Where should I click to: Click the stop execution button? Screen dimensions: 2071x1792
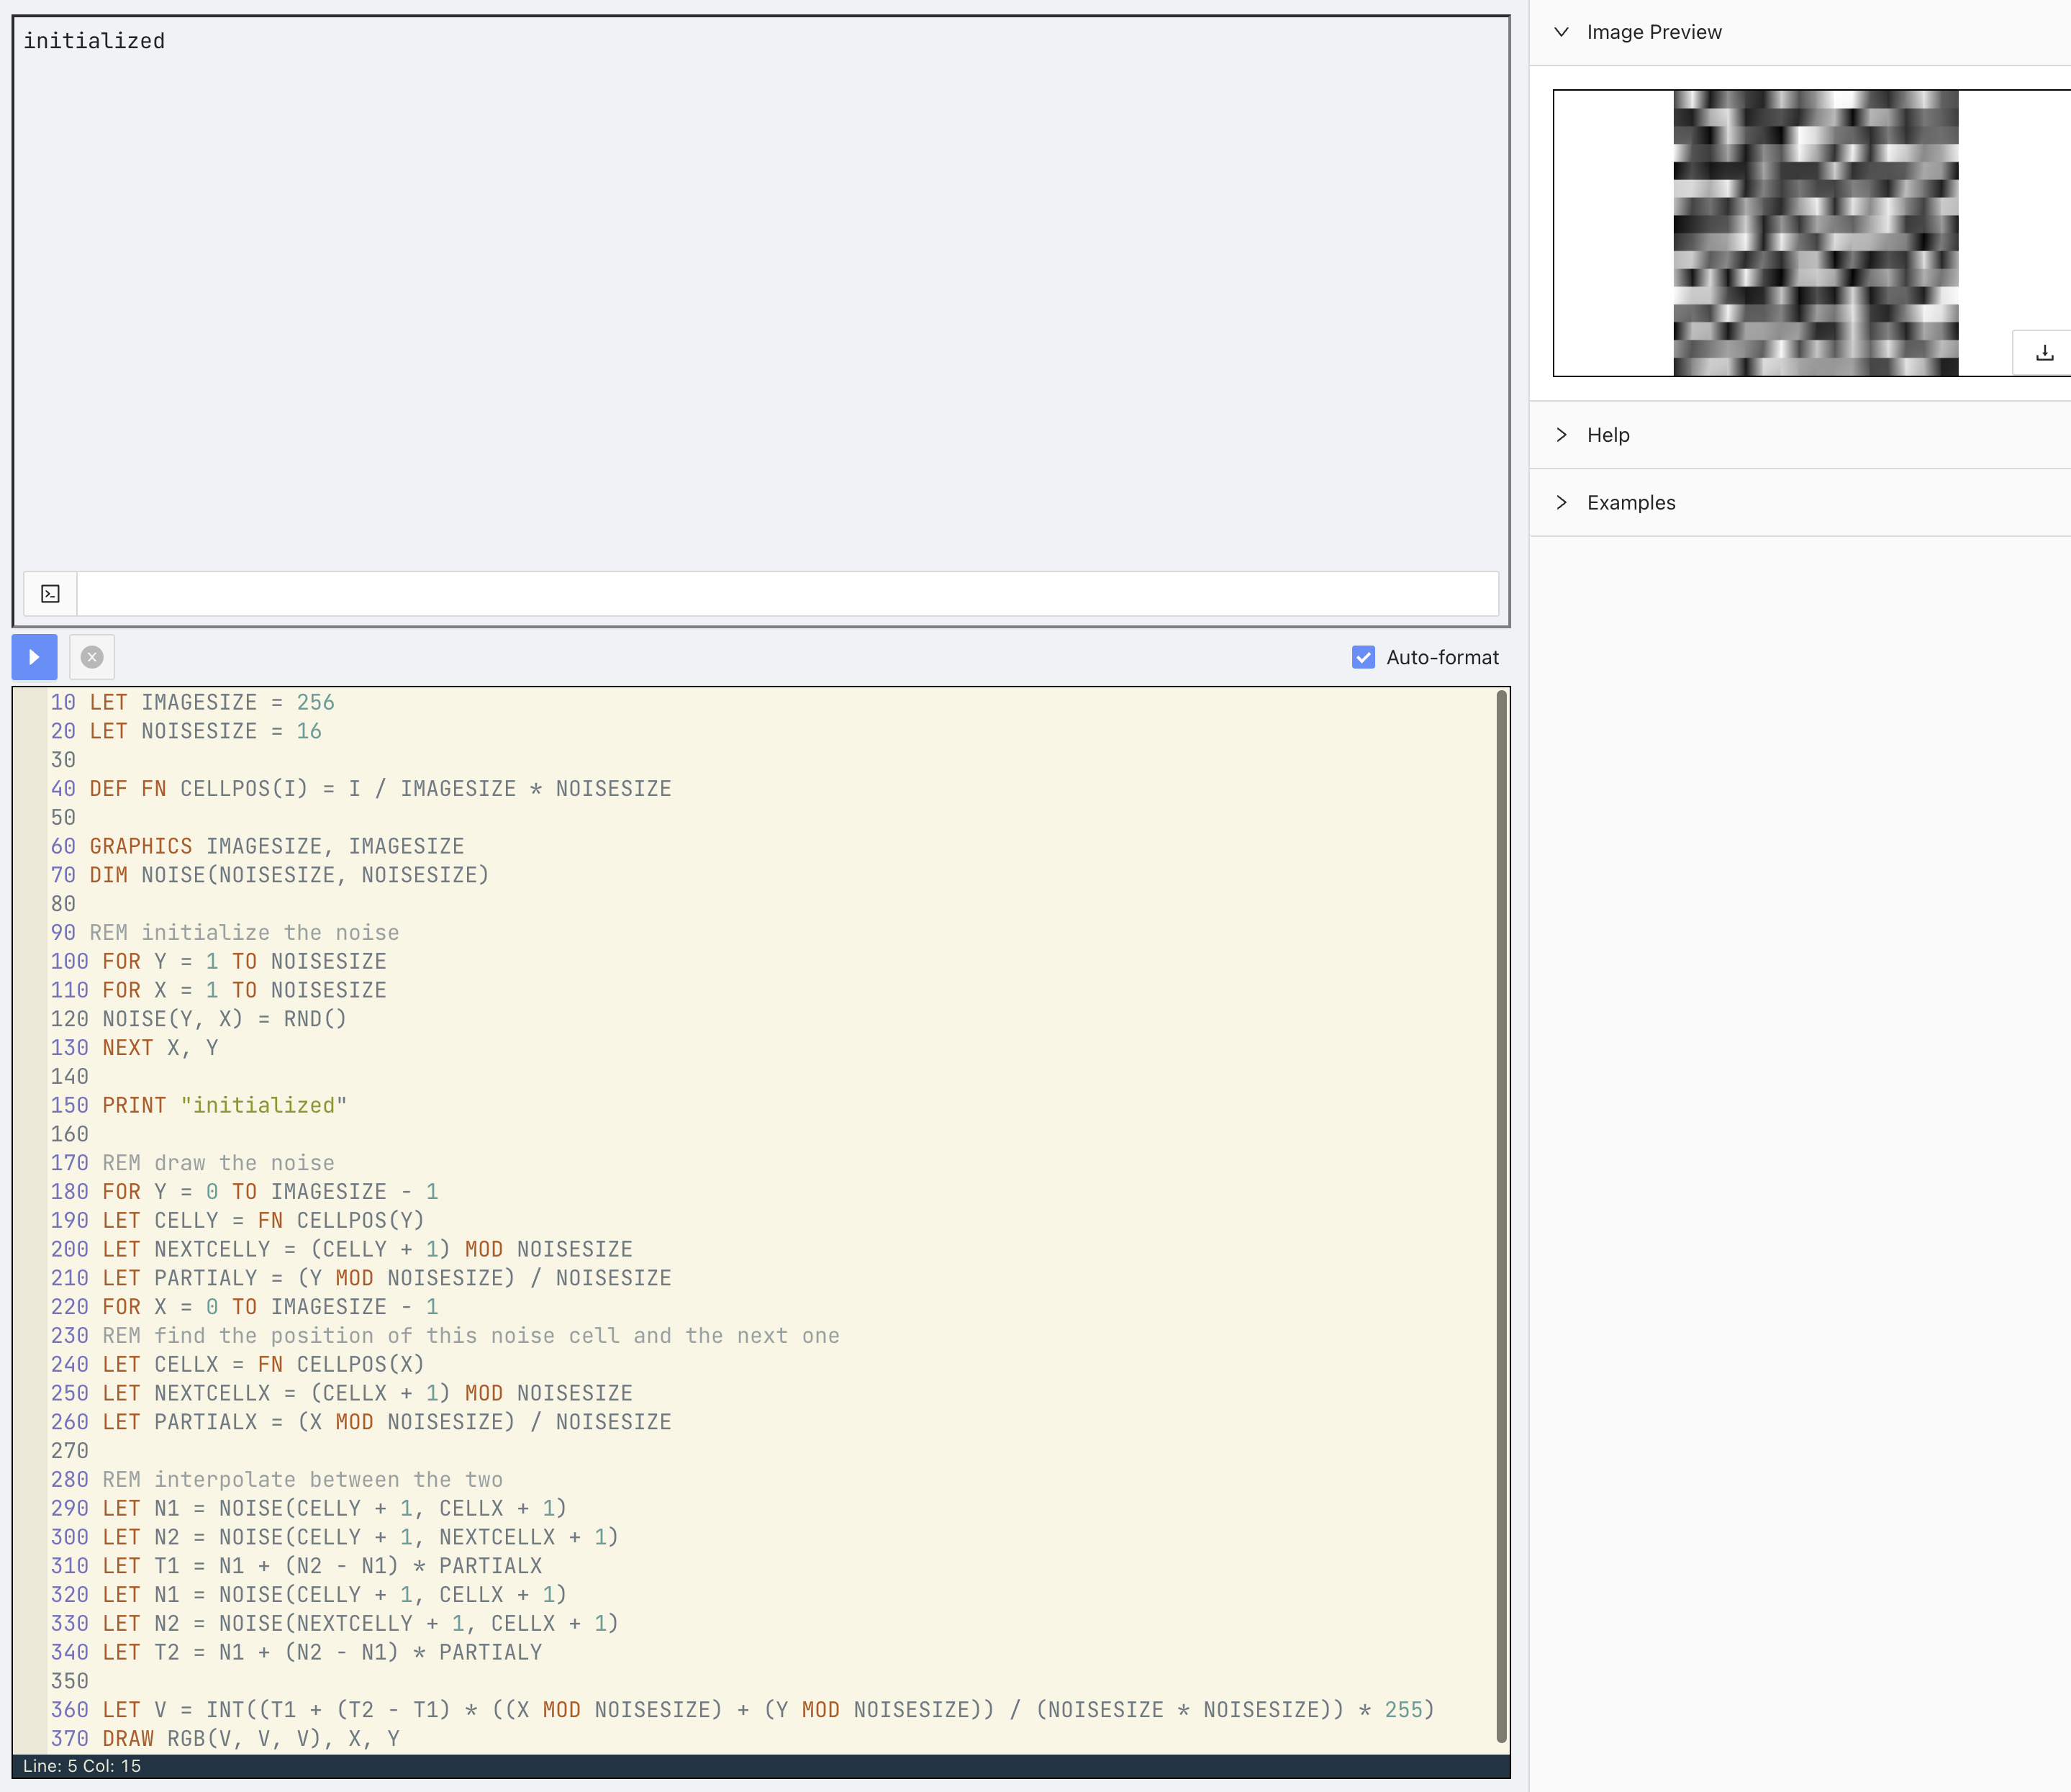coord(92,657)
